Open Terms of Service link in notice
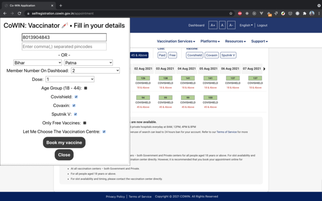Image resolution: width=322 pixels, height=201 pixels. pos(226,132)
